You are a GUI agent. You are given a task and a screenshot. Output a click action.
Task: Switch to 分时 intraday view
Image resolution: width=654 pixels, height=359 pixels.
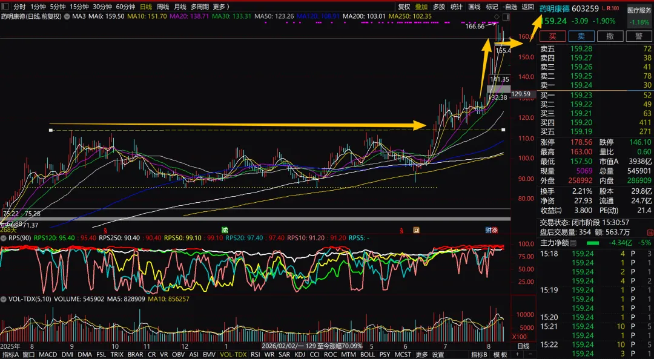(19, 7)
